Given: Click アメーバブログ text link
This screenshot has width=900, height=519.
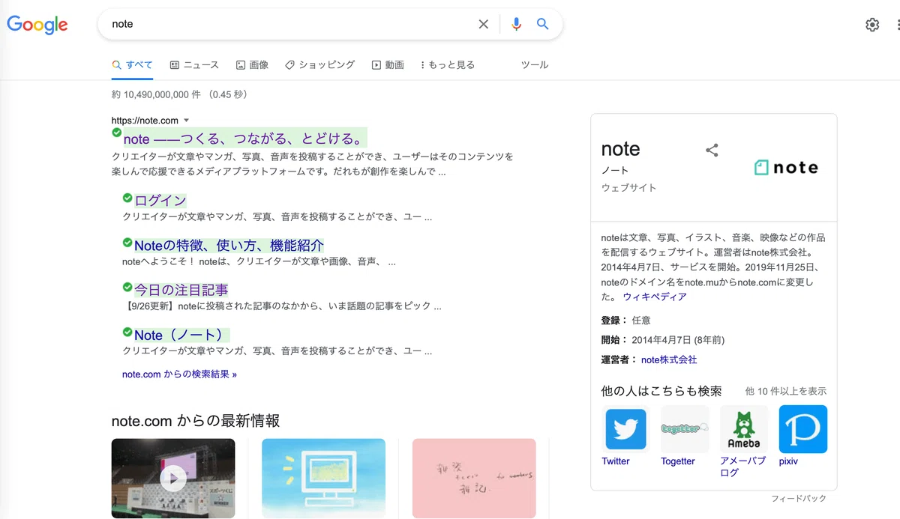Looking at the screenshot, I should click(742, 467).
